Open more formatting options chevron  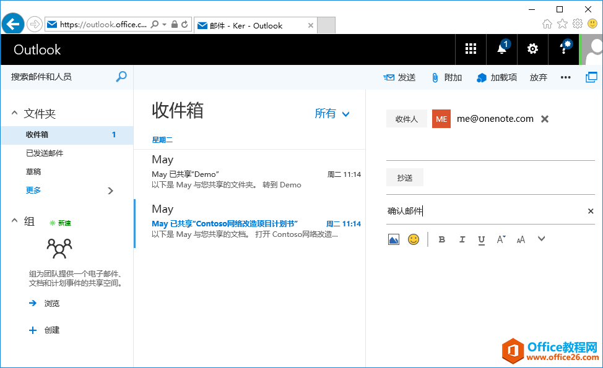click(x=541, y=239)
